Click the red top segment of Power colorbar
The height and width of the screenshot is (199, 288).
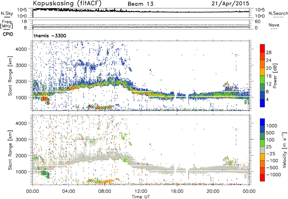[x=262, y=48]
